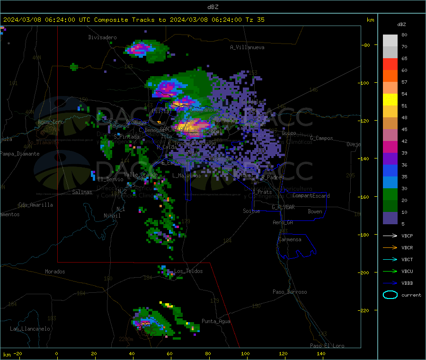Click the S_Pintada place label
This screenshot has width=426, height=360.
pyautogui.click(x=126, y=137)
